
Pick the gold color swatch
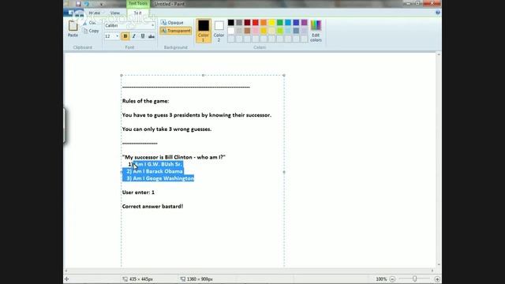[x=264, y=31]
